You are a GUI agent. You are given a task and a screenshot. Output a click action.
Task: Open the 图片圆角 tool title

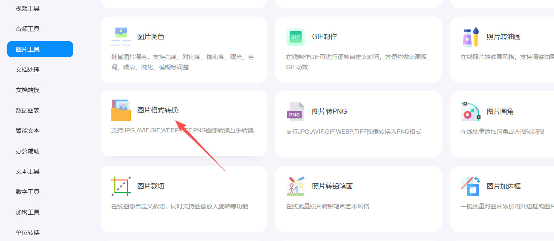500,112
